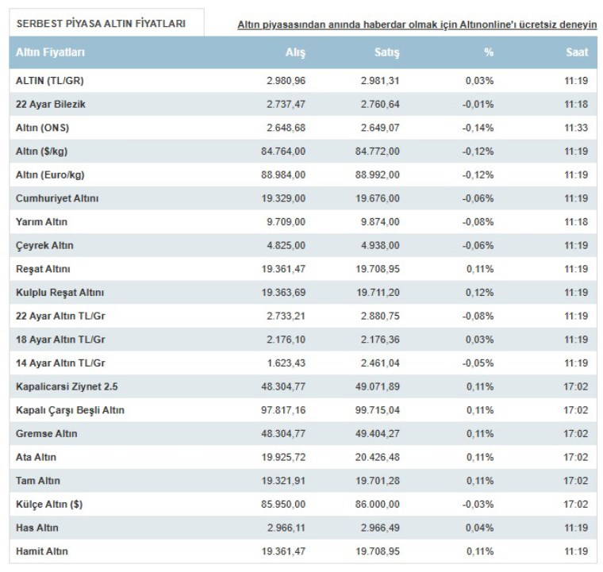Select the Külçe Altın ($) row label
The height and width of the screenshot is (572, 603).
[49, 505]
